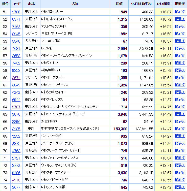Select closing price 153,300 cell
Image resolution: width=187 pixels, height=191 pixels.
tap(119, 129)
